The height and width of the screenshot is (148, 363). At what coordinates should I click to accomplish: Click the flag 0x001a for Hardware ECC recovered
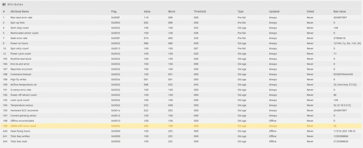(x=115, y=110)
